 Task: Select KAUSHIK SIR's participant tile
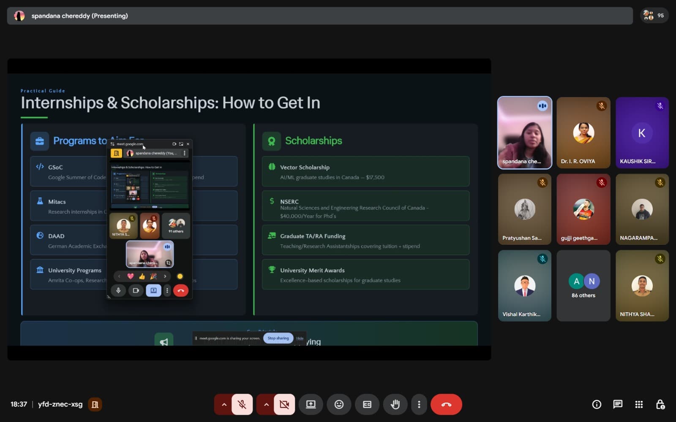pos(642,133)
